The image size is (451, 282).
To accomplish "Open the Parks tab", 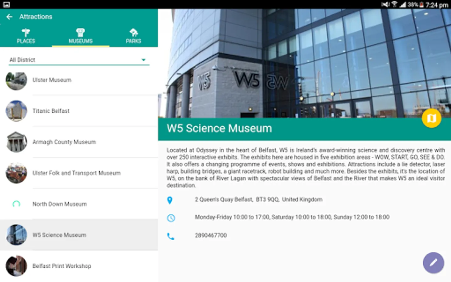I will click(x=133, y=36).
